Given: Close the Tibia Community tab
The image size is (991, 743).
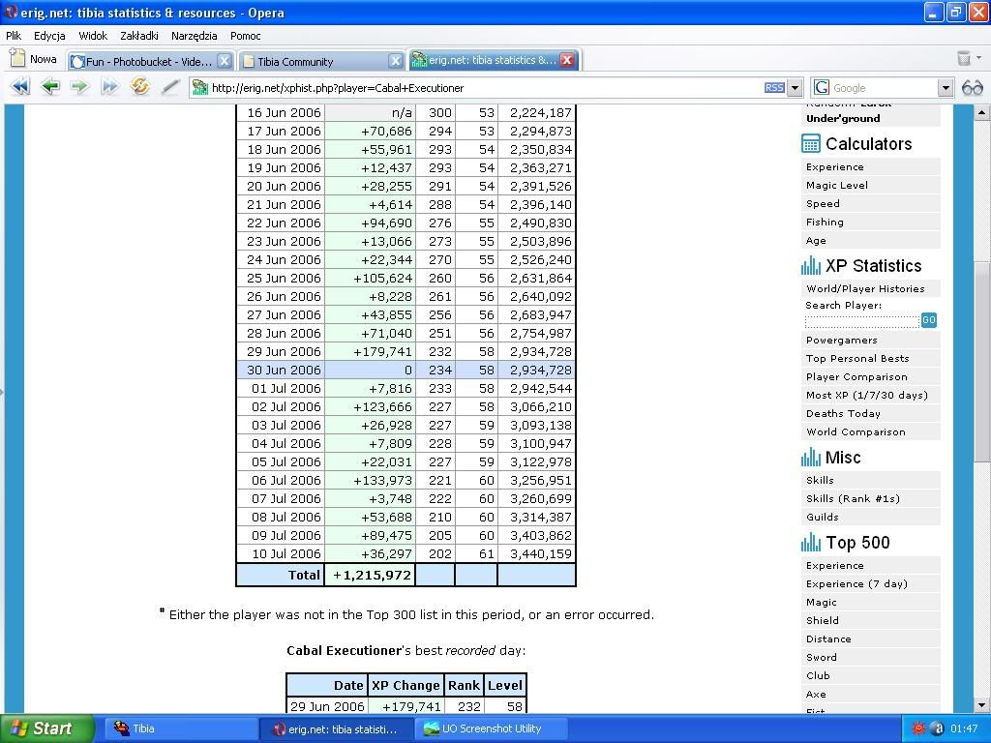Looking at the screenshot, I should (x=395, y=60).
